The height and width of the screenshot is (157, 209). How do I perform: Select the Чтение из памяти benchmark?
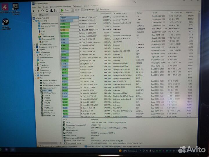pos(48,81)
